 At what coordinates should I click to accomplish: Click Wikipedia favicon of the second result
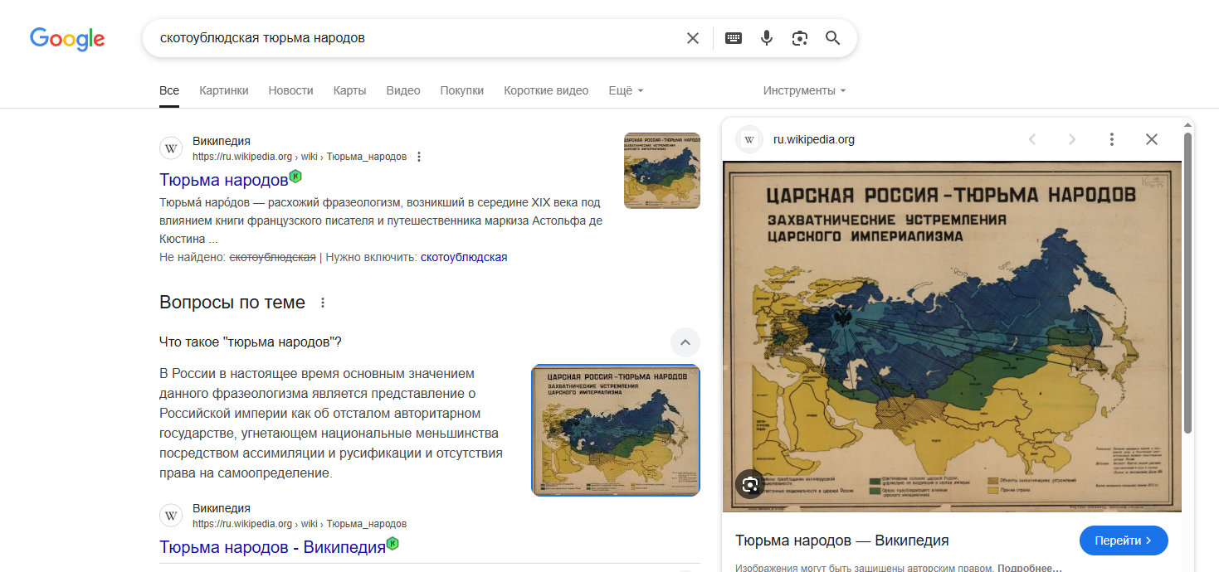coord(171,516)
